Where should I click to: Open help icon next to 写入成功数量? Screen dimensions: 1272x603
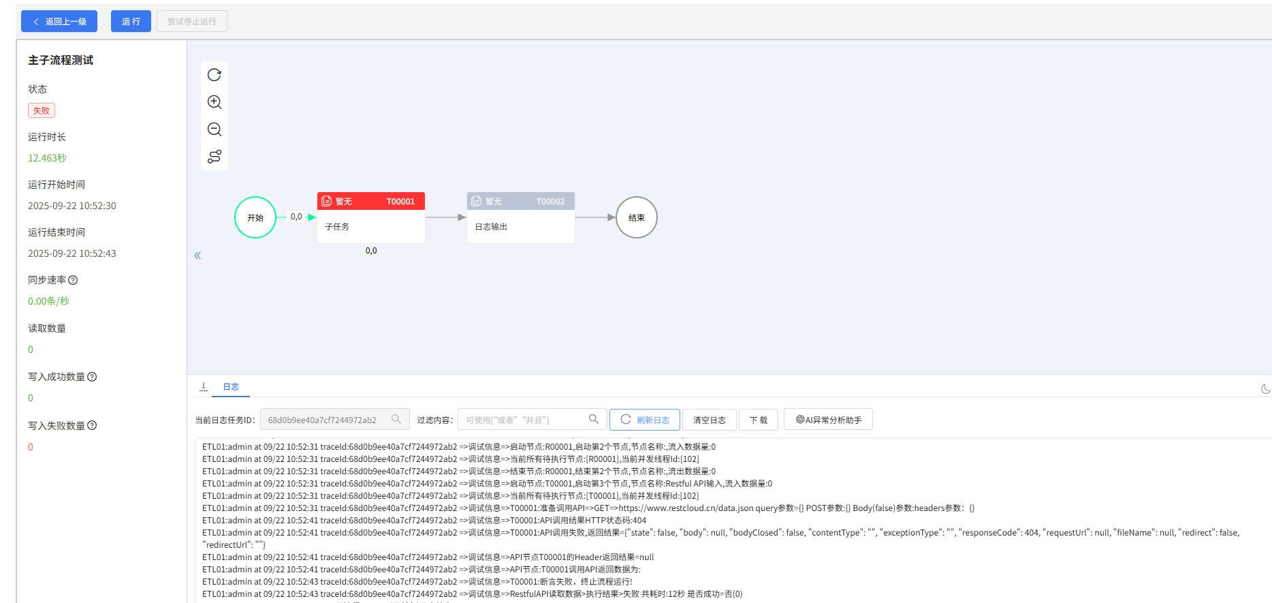pos(92,377)
